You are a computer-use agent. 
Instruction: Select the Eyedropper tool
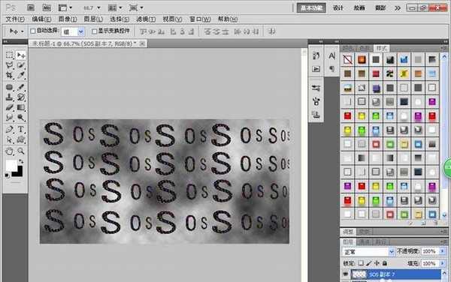click(21, 75)
